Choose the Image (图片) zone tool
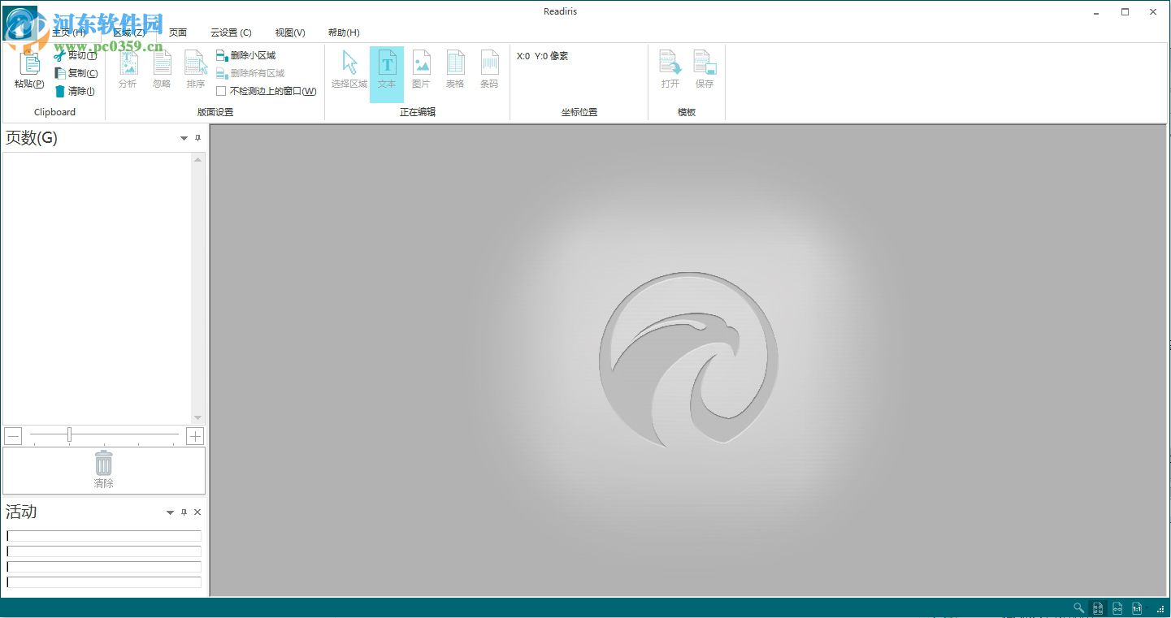The height and width of the screenshot is (618, 1171). click(x=421, y=70)
